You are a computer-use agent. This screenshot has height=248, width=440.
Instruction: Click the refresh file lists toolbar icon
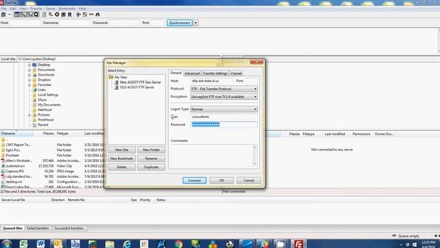44,14
